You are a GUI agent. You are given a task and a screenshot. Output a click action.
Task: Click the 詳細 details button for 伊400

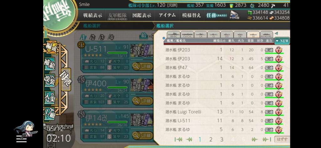[143, 101]
